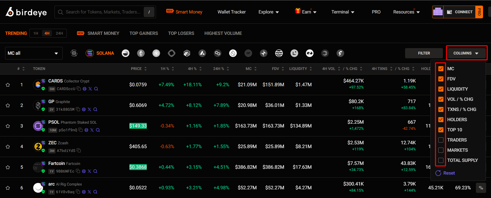Favorite the CARDS token with star

[x=8, y=85]
